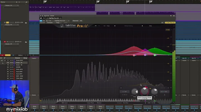Click the UCNET Remote button

[x=170, y=23]
